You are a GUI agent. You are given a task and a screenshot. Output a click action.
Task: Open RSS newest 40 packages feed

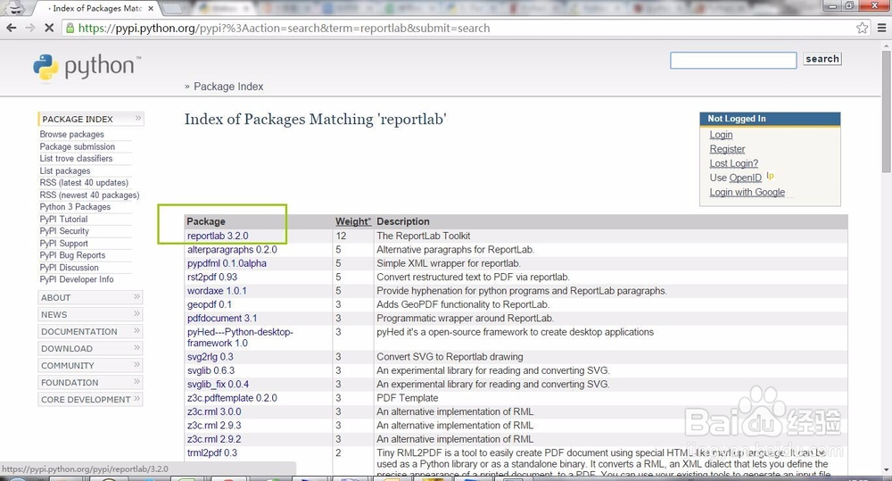pyautogui.click(x=89, y=195)
